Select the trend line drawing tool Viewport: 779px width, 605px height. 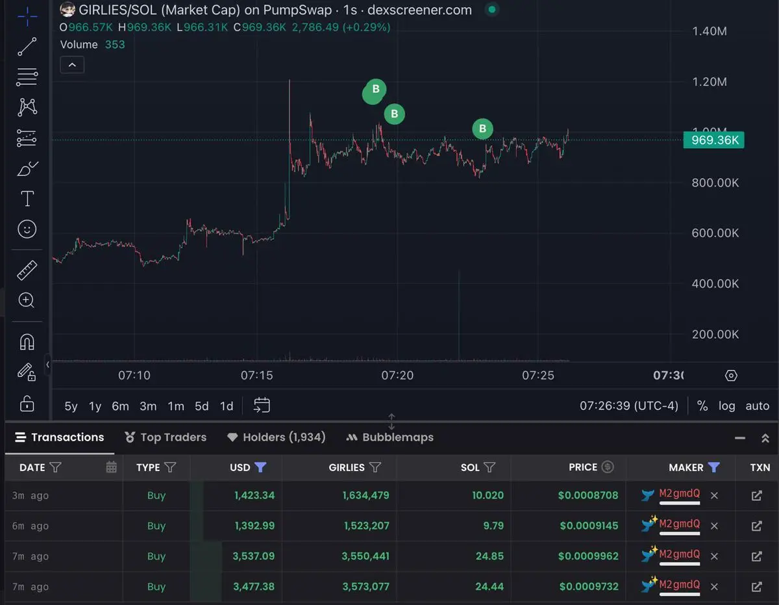coord(27,47)
